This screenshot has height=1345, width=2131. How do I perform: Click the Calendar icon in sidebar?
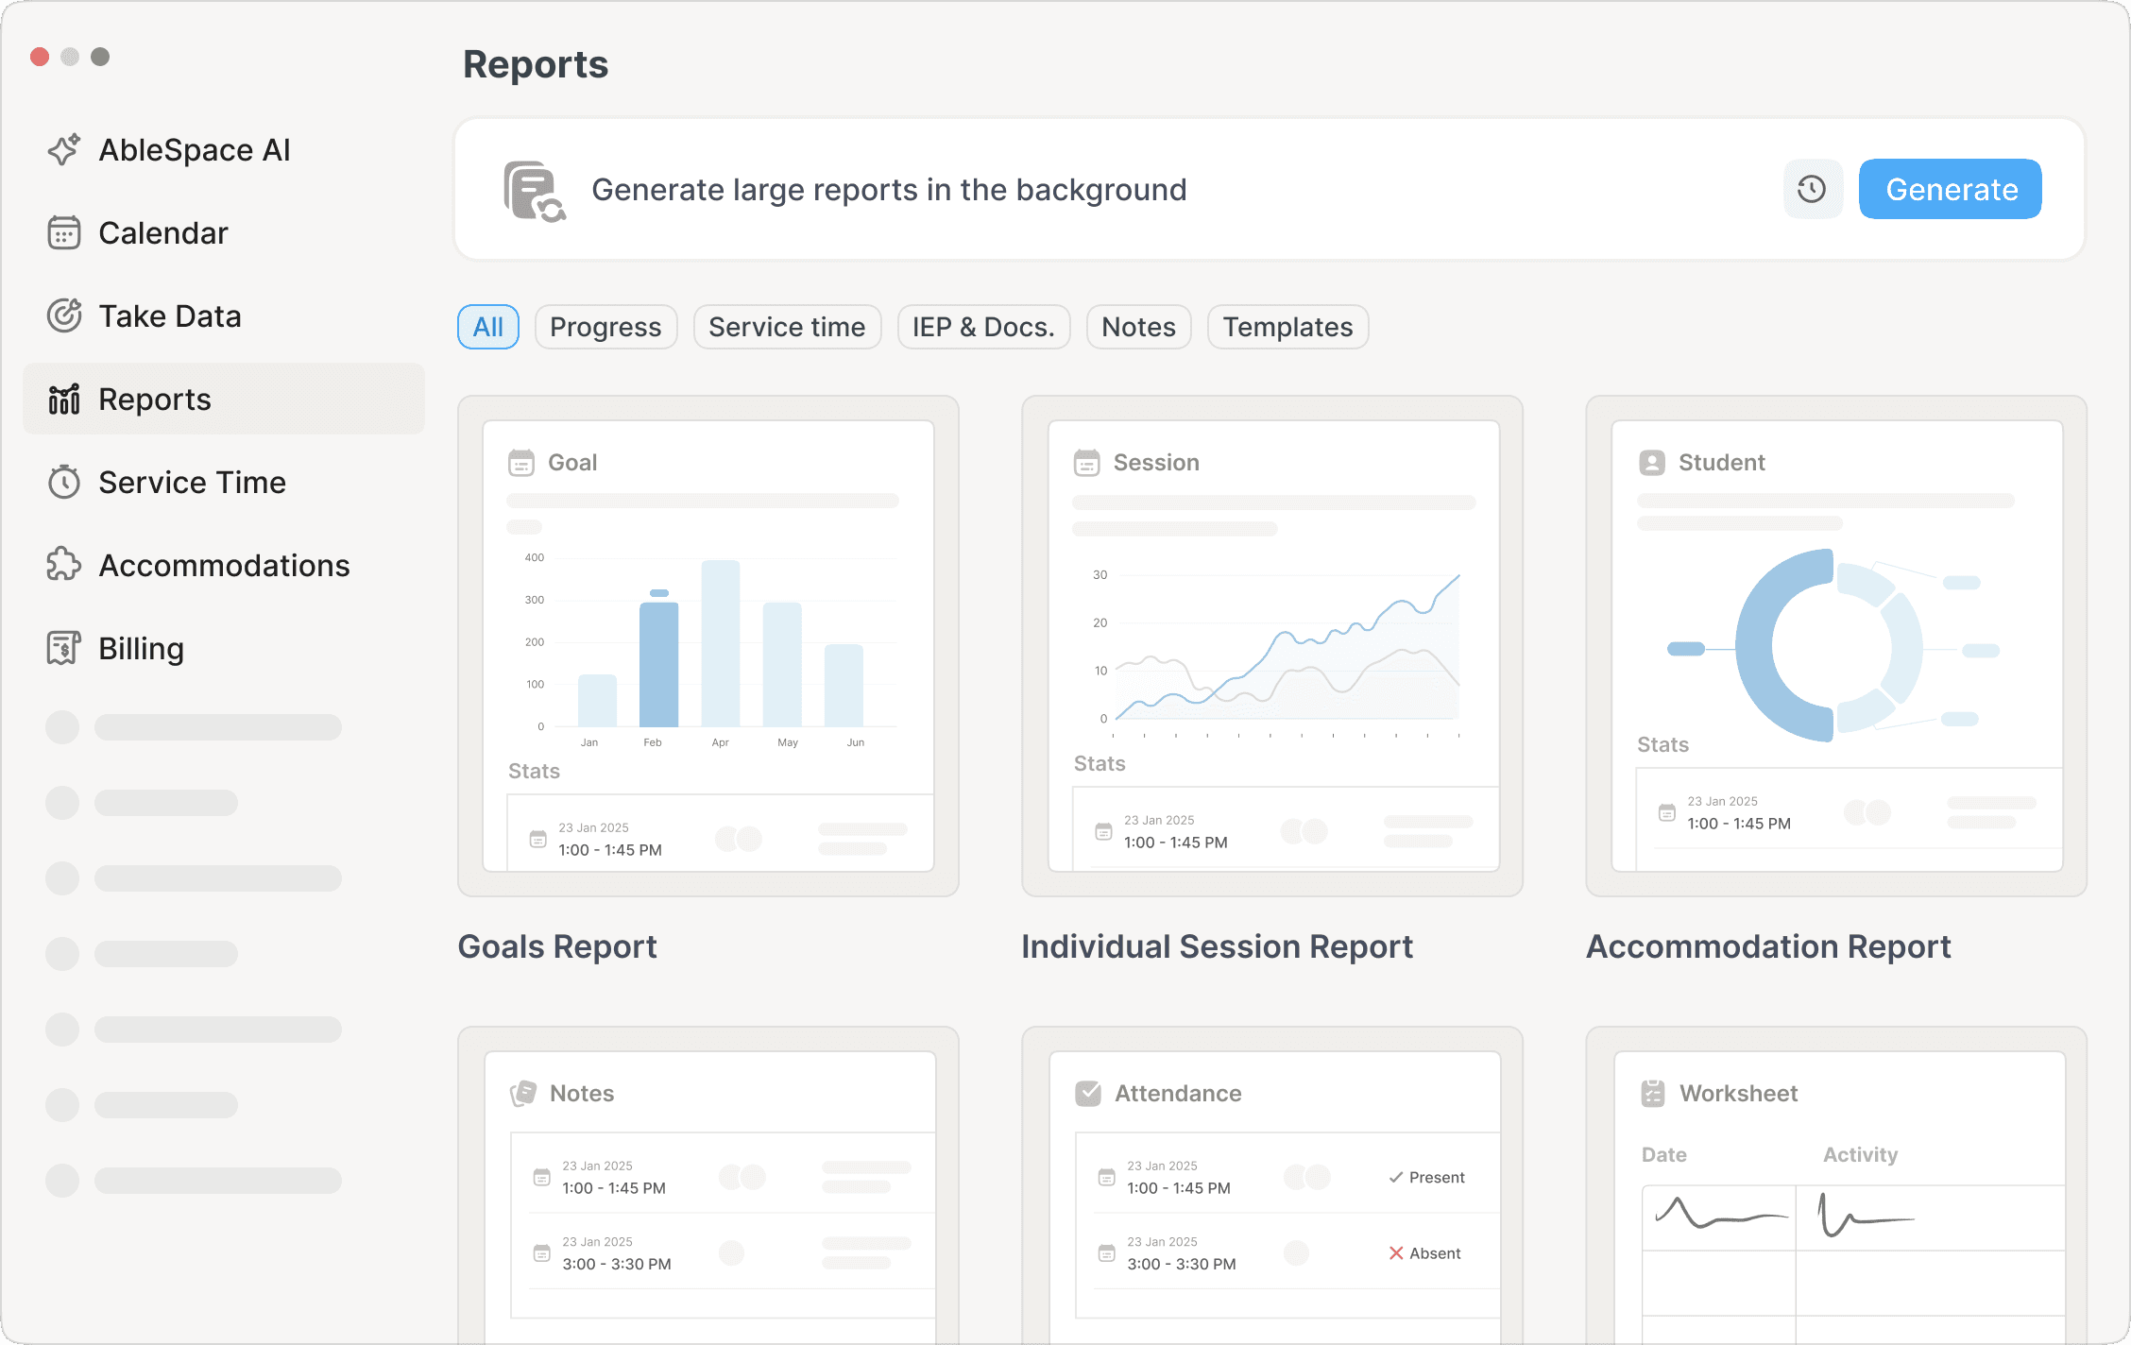pyautogui.click(x=64, y=233)
